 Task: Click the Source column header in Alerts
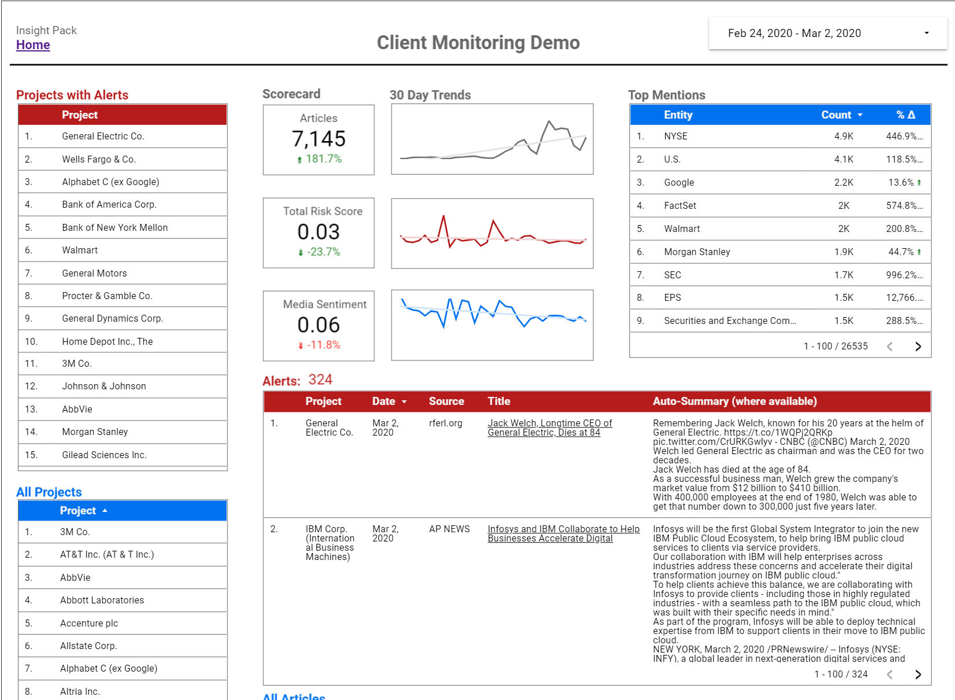[446, 401]
